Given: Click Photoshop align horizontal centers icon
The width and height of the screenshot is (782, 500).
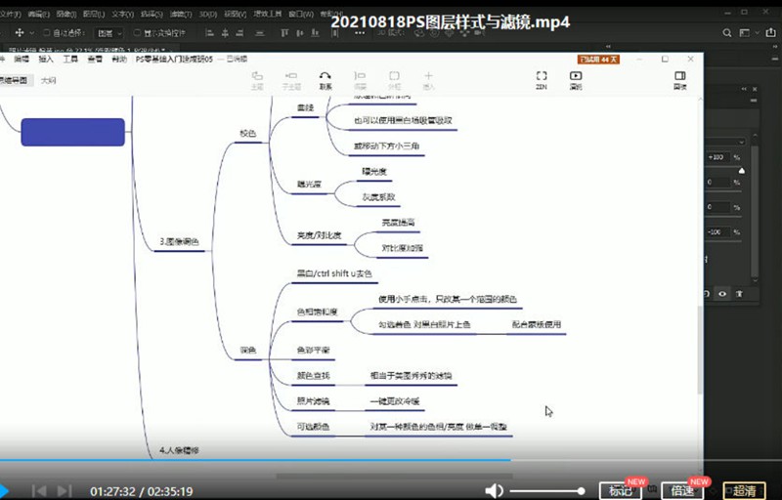Looking at the screenshot, I should [x=225, y=33].
